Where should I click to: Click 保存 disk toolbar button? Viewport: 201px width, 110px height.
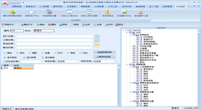click(x=63, y=25)
